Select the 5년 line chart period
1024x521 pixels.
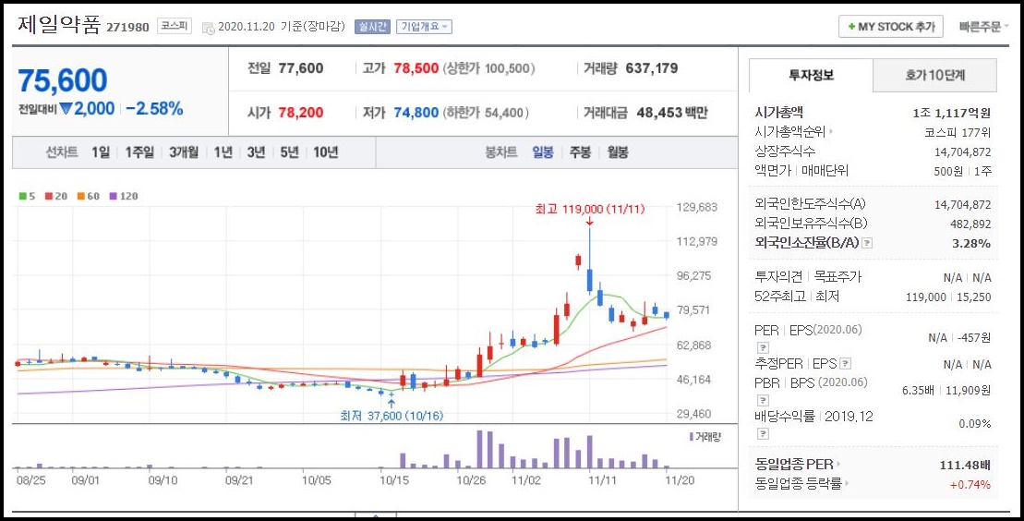[x=289, y=152]
